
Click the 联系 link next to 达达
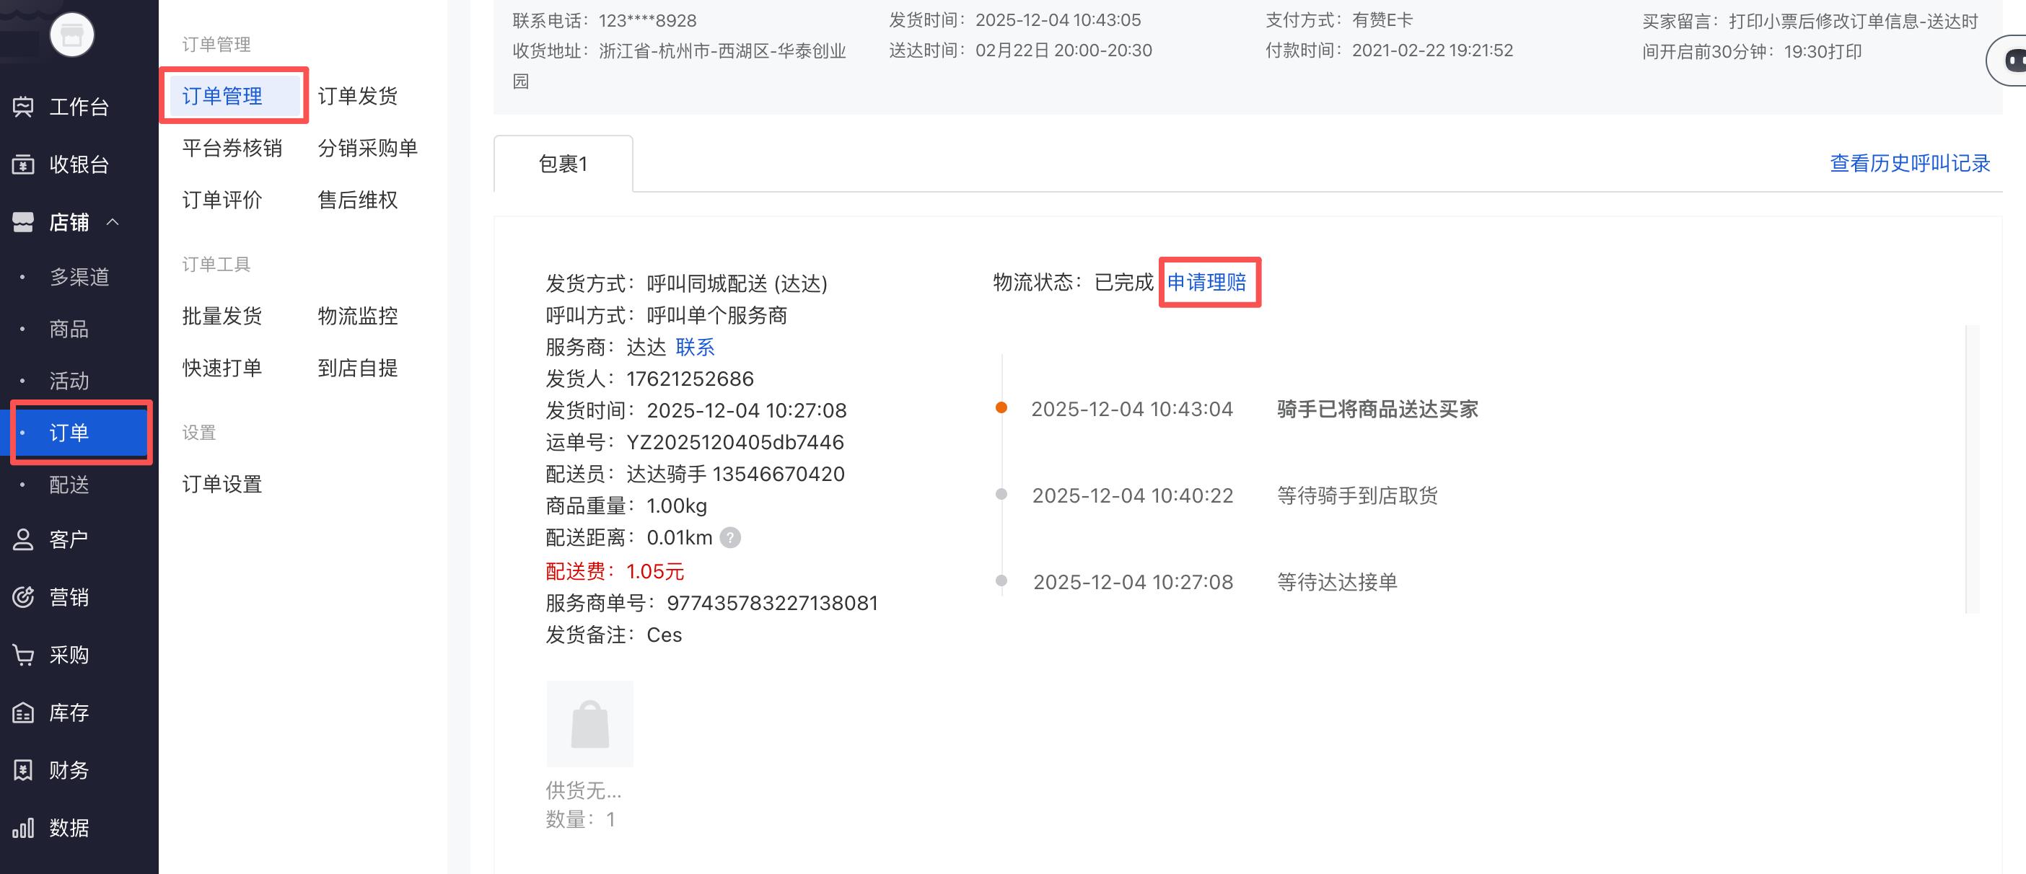click(x=695, y=347)
